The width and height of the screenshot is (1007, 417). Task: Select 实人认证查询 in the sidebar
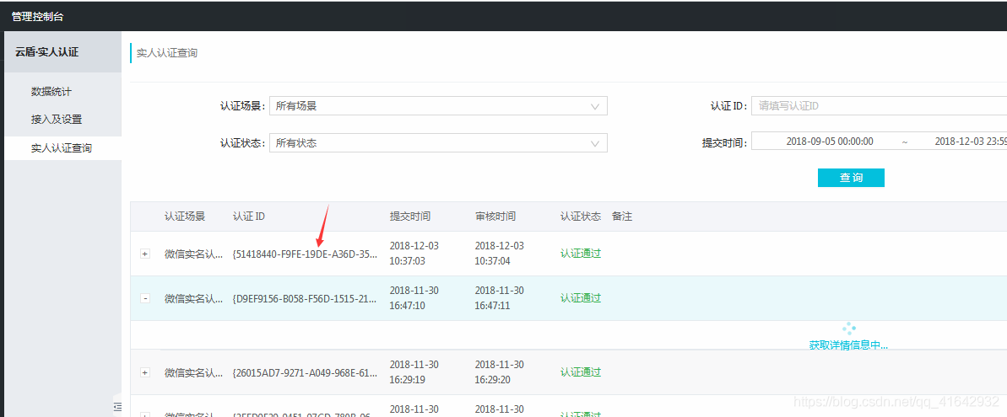[x=61, y=148]
